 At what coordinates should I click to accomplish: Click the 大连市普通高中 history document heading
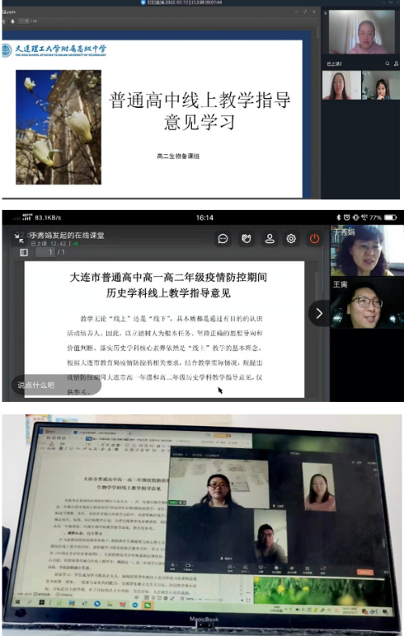click(168, 284)
